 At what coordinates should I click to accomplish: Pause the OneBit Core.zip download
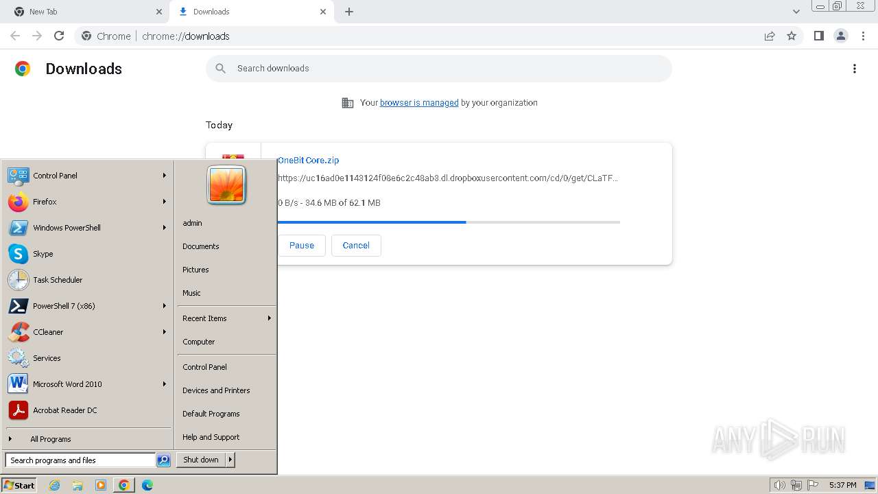pos(301,246)
